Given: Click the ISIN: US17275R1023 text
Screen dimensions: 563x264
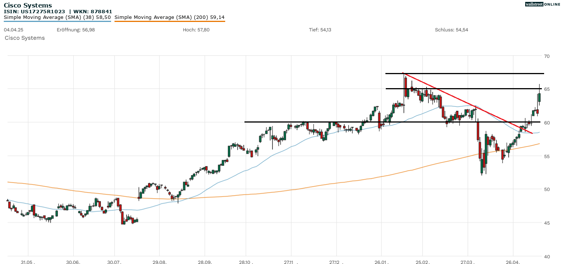Looking at the screenshot, I should 34,12.
